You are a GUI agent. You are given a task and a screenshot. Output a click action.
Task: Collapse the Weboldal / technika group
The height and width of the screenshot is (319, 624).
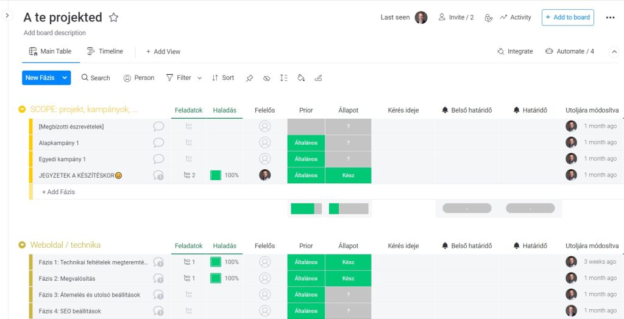22,245
